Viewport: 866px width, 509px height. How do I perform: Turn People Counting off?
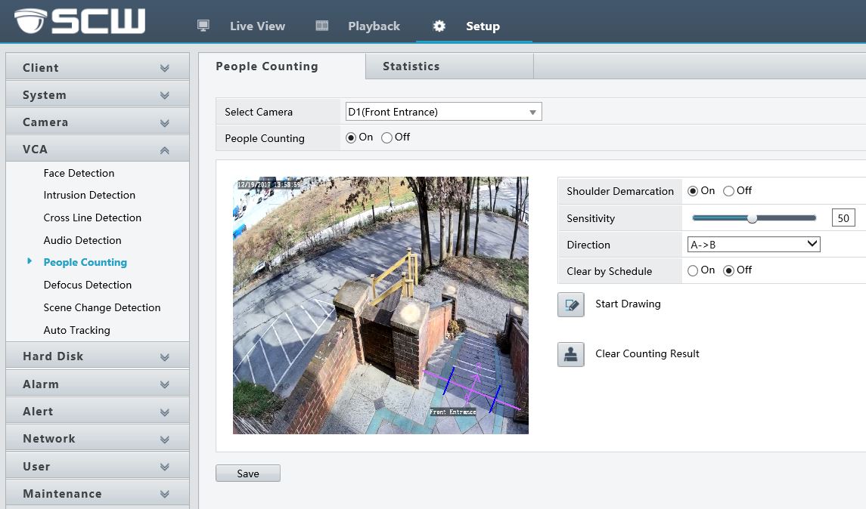[387, 137]
